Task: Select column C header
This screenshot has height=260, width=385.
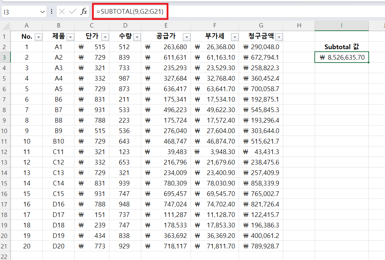Action: [x=92, y=25]
